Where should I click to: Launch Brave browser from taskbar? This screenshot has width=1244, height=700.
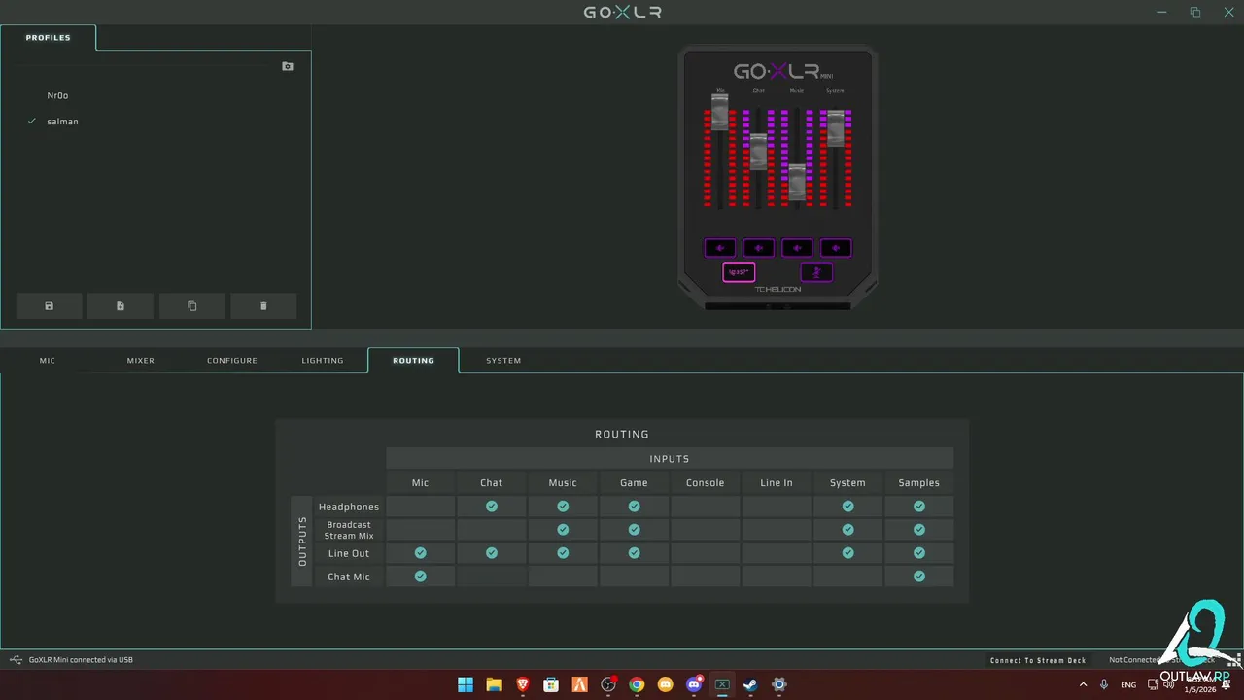coord(522,684)
